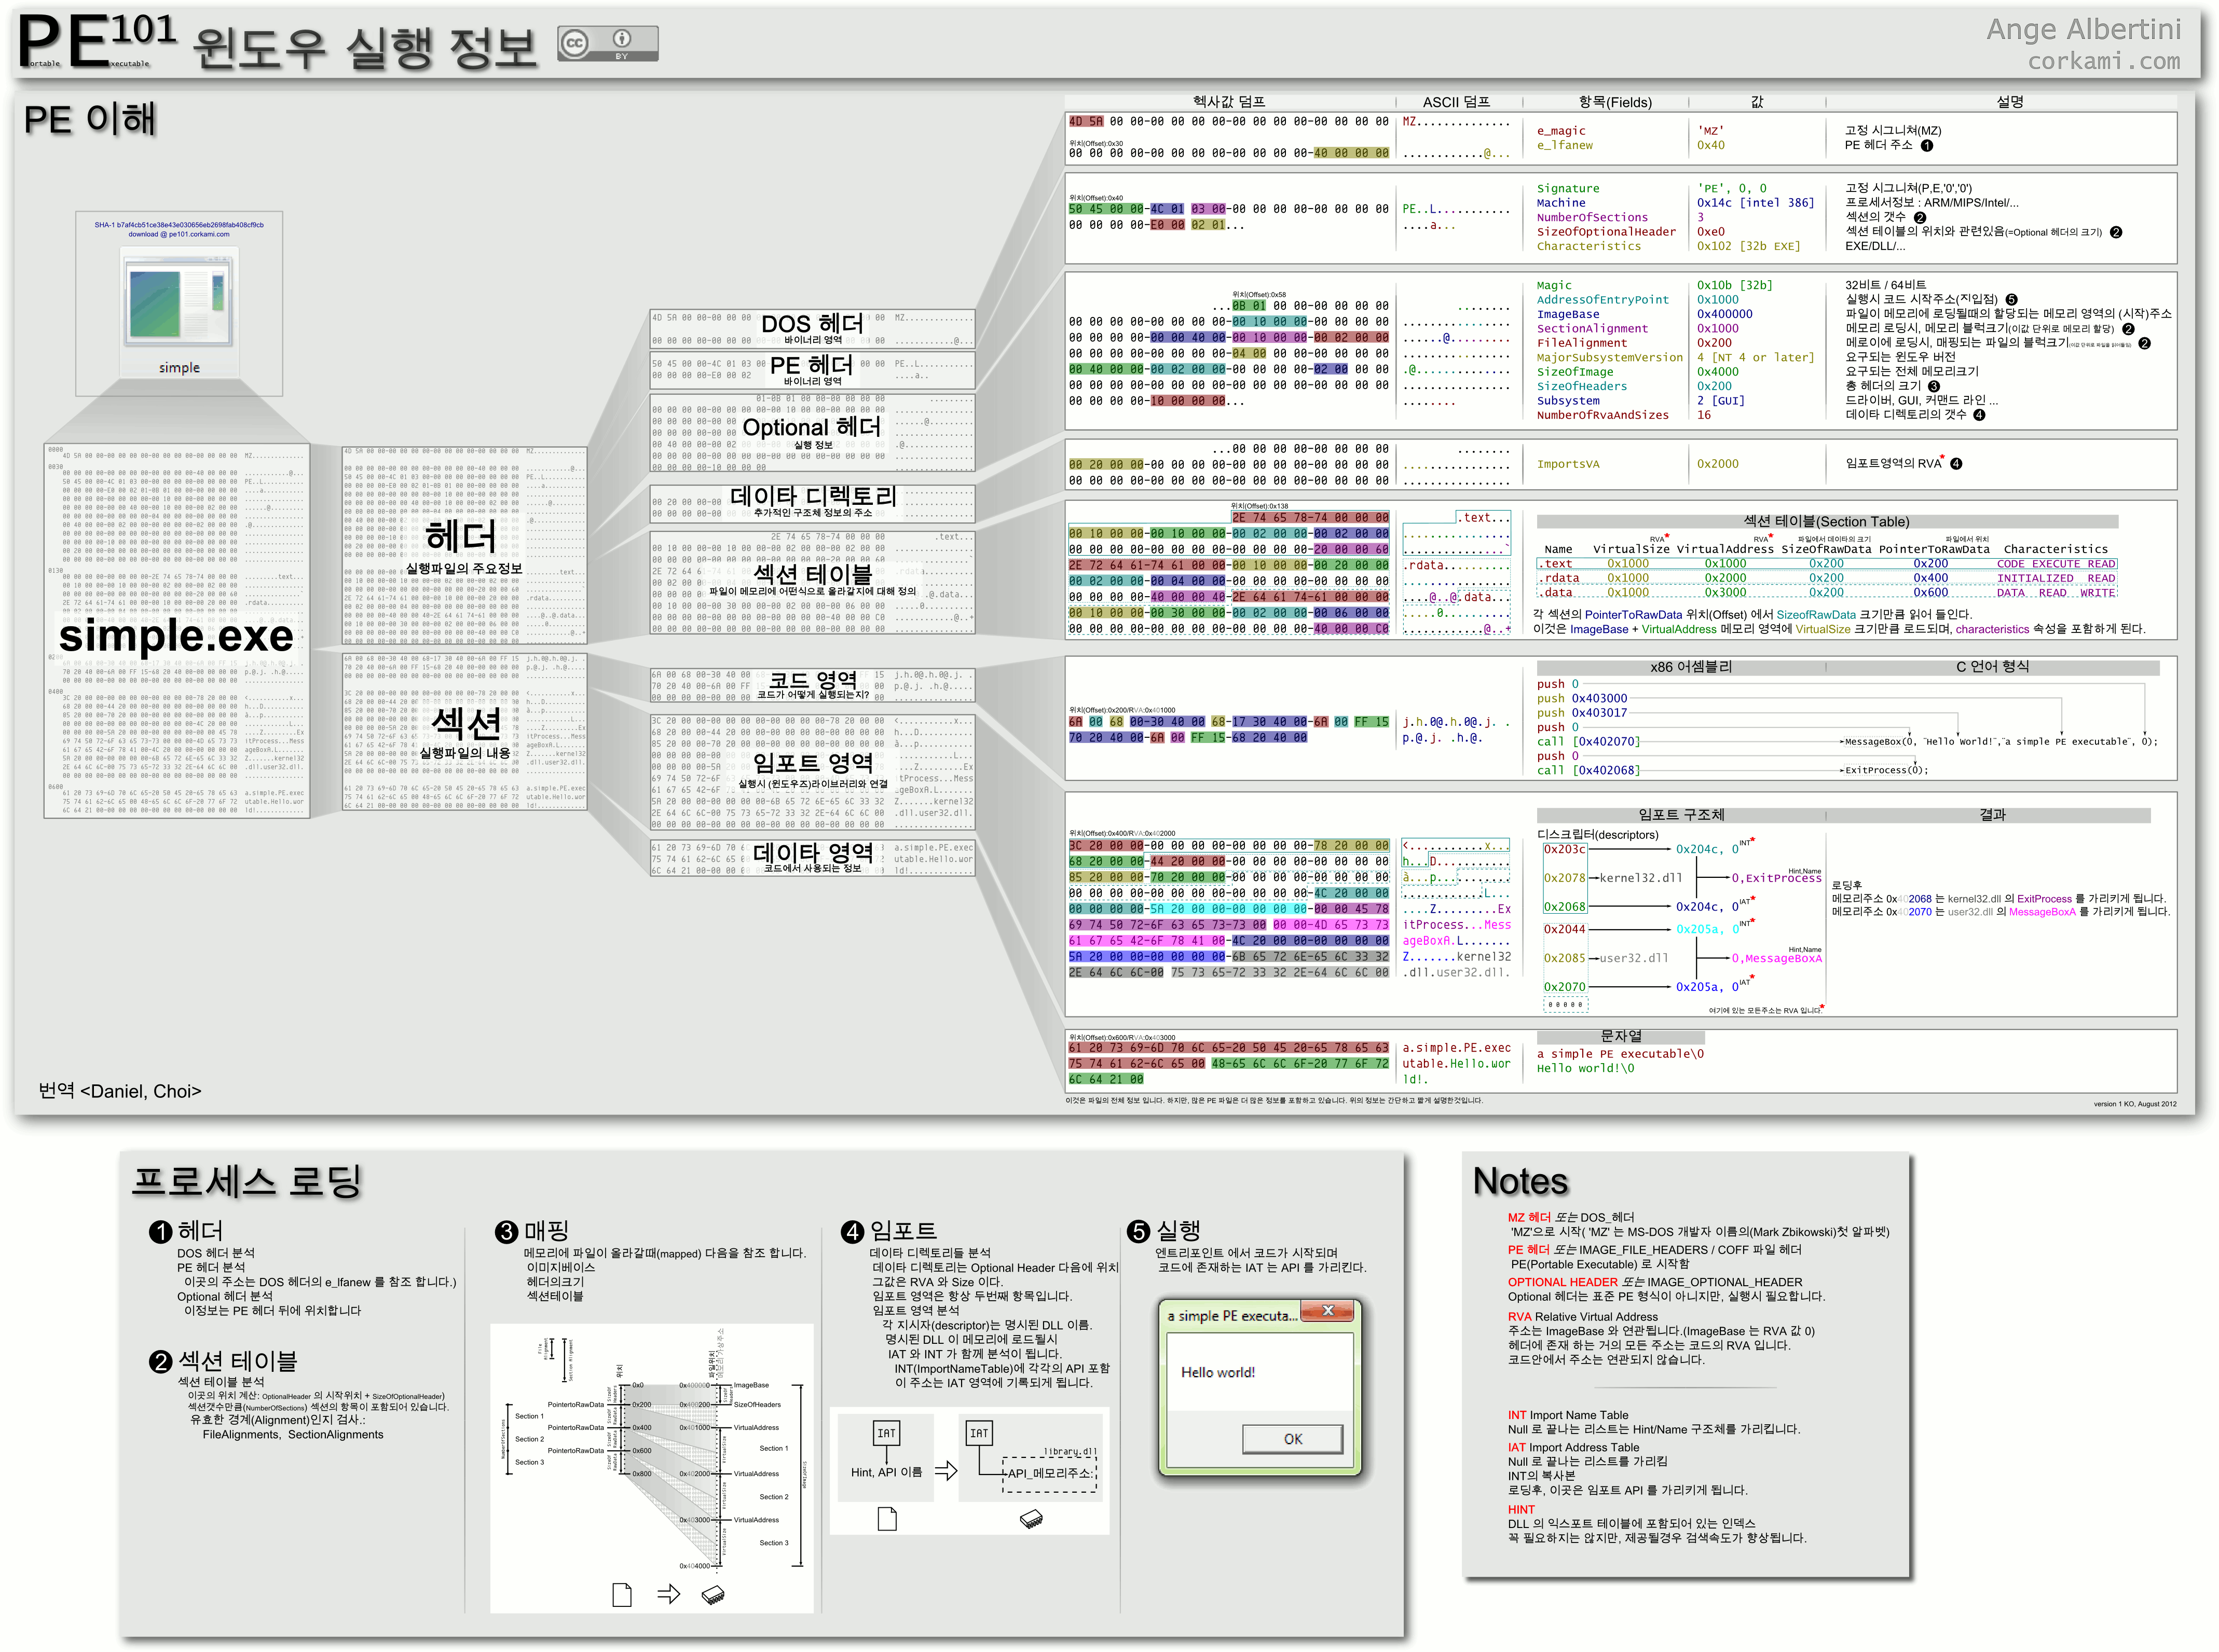
Task: Click the x86 어셈블리 header bar
Action: click(1690, 667)
